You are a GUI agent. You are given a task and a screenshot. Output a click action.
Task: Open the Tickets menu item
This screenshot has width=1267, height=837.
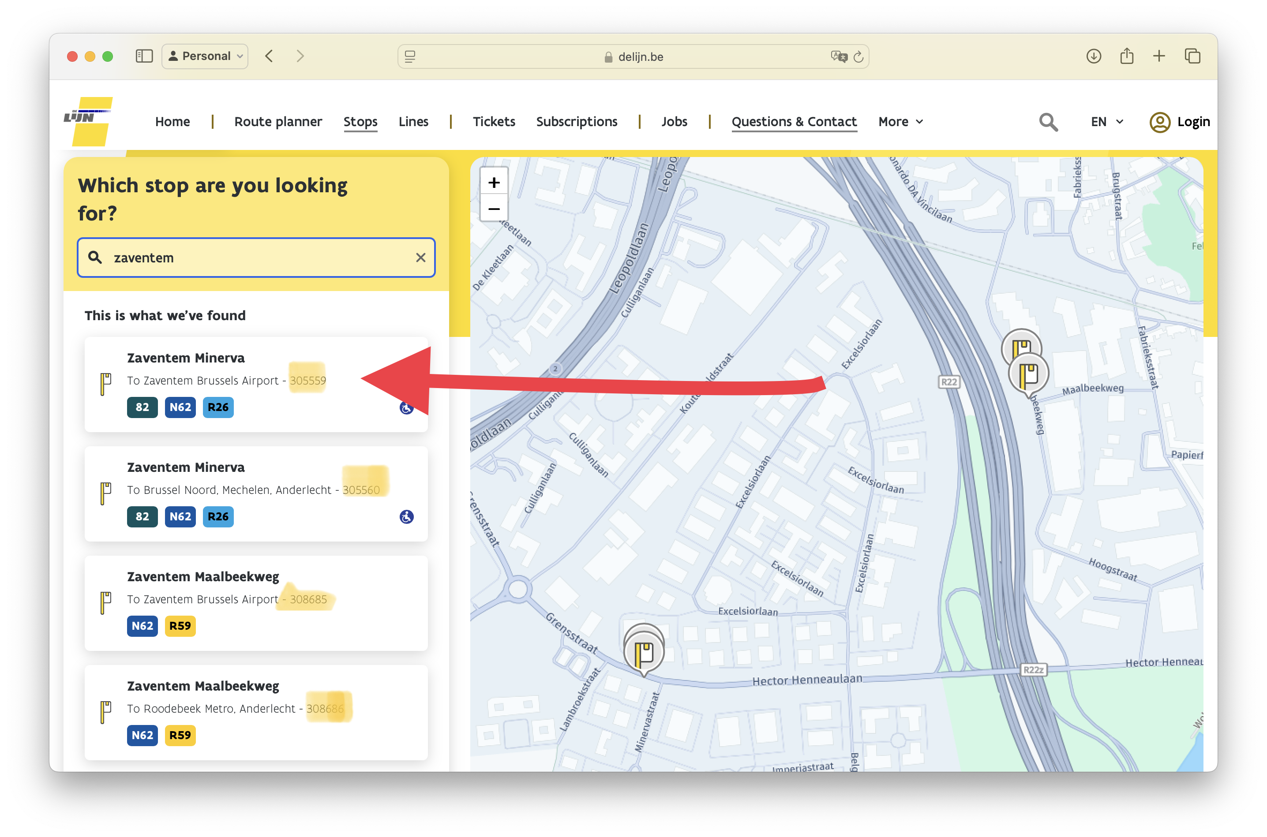(494, 122)
